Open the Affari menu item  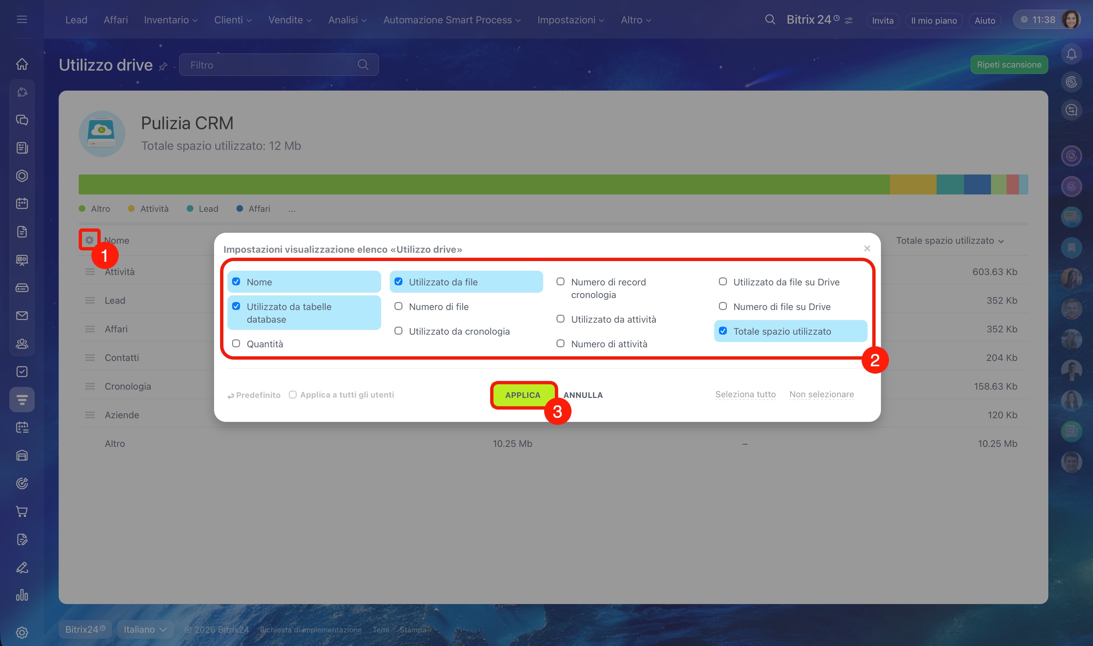click(115, 20)
